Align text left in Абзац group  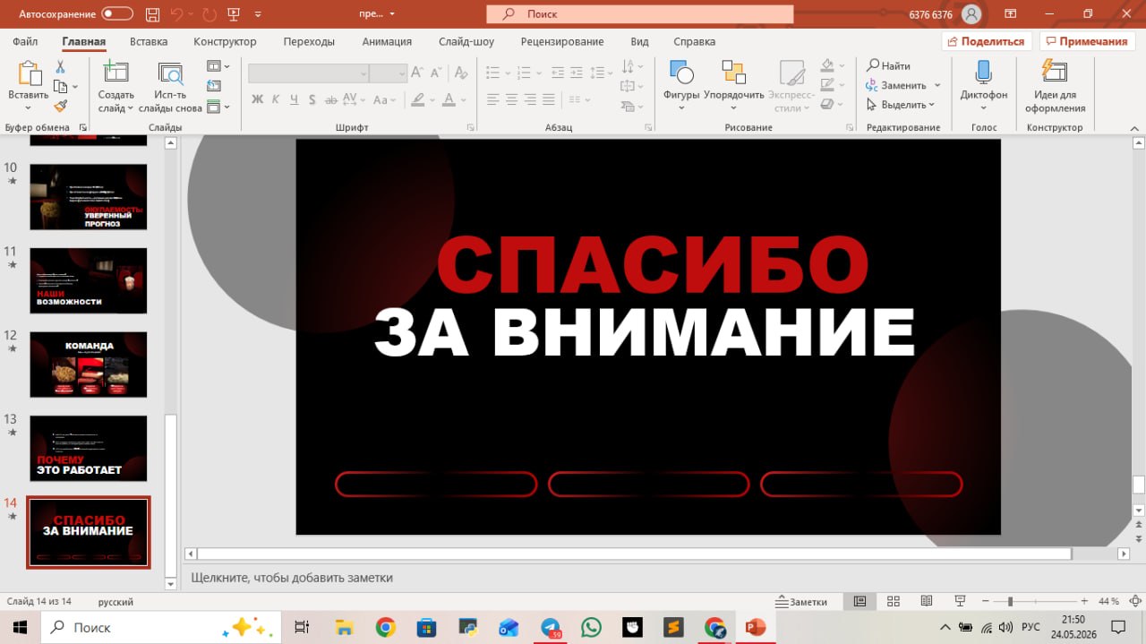492,99
